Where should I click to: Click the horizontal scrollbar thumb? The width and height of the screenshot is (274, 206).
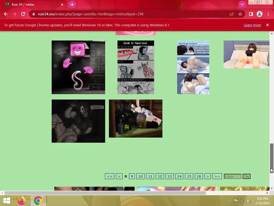coord(105,193)
